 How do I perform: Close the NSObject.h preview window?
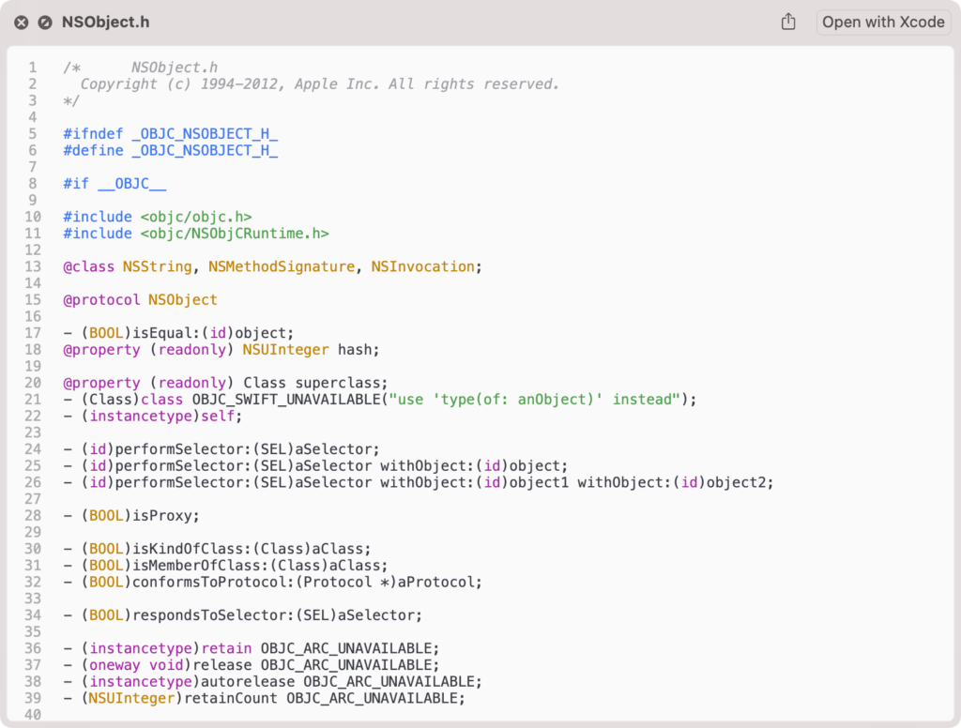click(x=21, y=22)
